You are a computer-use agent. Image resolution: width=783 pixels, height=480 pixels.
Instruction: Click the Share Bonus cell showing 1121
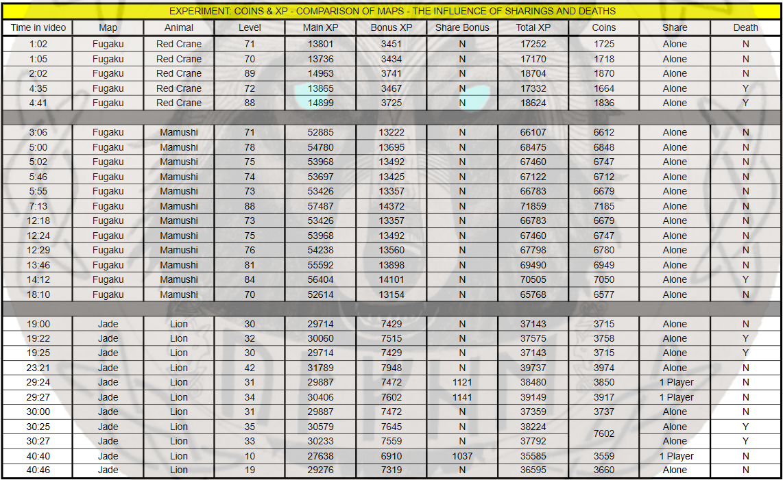click(x=462, y=382)
